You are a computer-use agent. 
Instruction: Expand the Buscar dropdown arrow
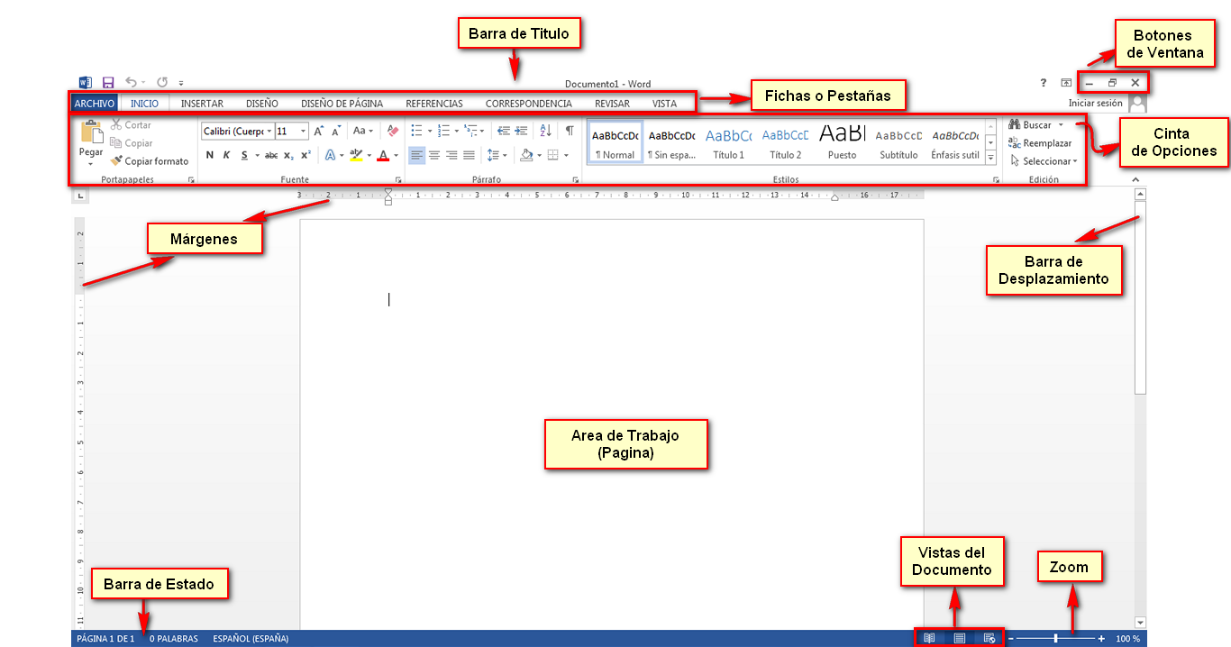1061,125
